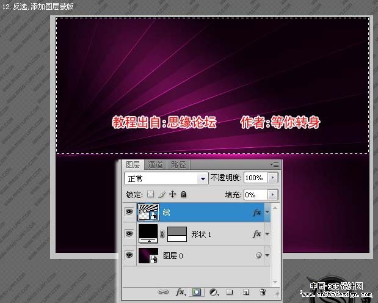The width and height of the screenshot is (378, 303).
Task: Expand effects arrow on 形状 1 layer
Action: tap(267, 234)
